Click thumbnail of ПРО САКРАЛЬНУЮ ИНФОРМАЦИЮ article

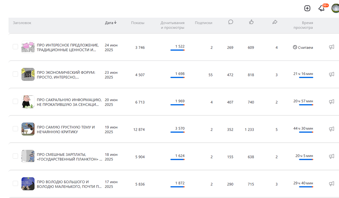(28, 101)
